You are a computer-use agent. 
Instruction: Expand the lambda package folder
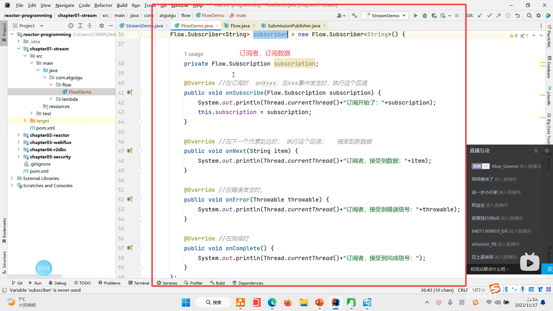[x=51, y=99]
